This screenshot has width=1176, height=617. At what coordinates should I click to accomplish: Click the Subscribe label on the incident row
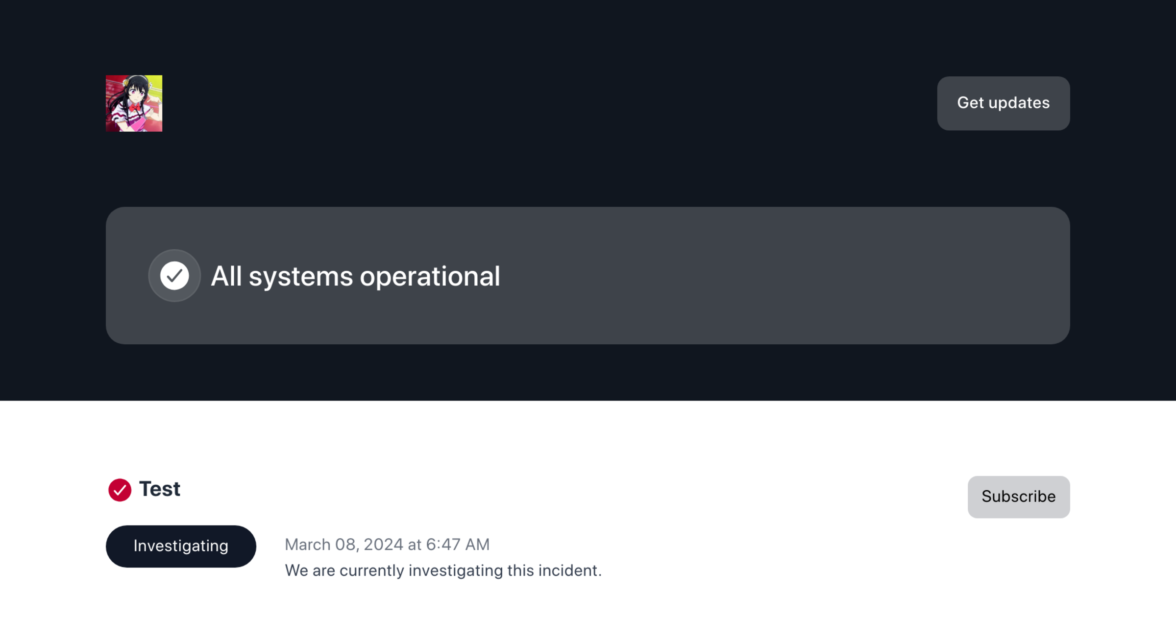[x=1018, y=496]
